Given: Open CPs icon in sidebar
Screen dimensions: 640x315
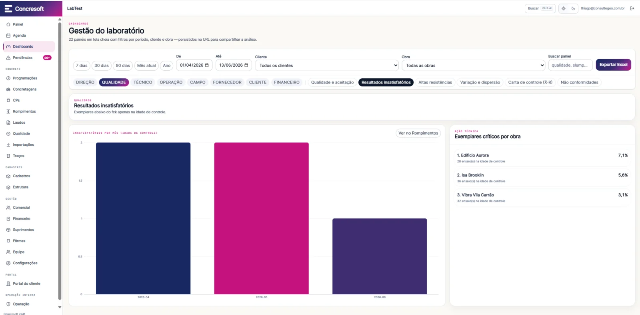Looking at the screenshot, I should coord(8,101).
